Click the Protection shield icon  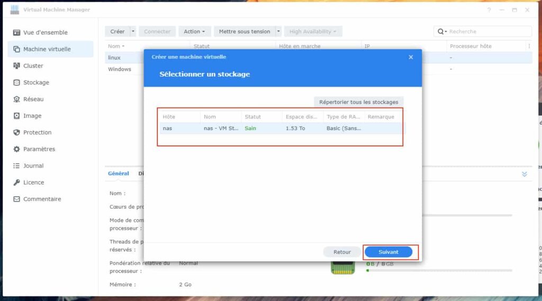pyautogui.click(x=16, y=133)
